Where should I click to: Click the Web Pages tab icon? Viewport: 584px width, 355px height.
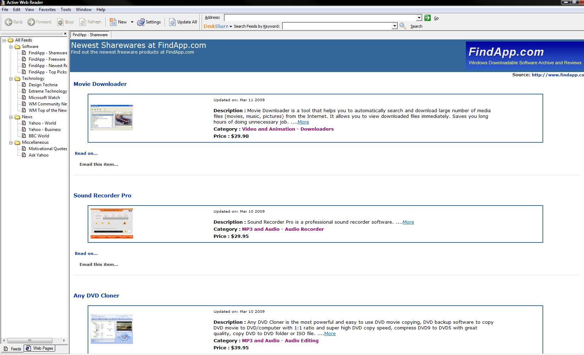point(28,348)
